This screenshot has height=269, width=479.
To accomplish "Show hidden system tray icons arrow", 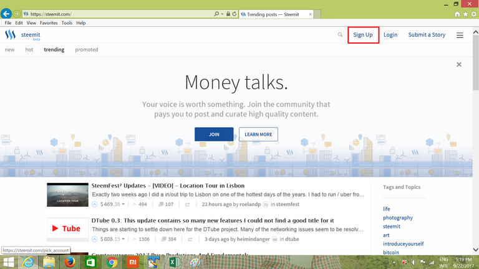I will [394, 262].
